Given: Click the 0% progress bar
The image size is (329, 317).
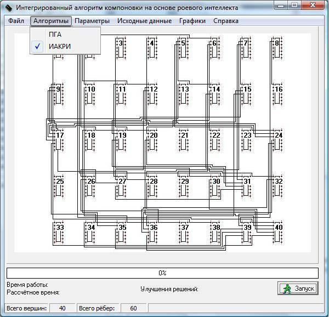Looking at the screenshot, I should tap(162, 273).
